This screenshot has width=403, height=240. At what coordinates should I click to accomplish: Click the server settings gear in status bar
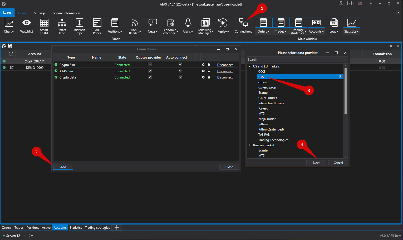coord(31,236)
